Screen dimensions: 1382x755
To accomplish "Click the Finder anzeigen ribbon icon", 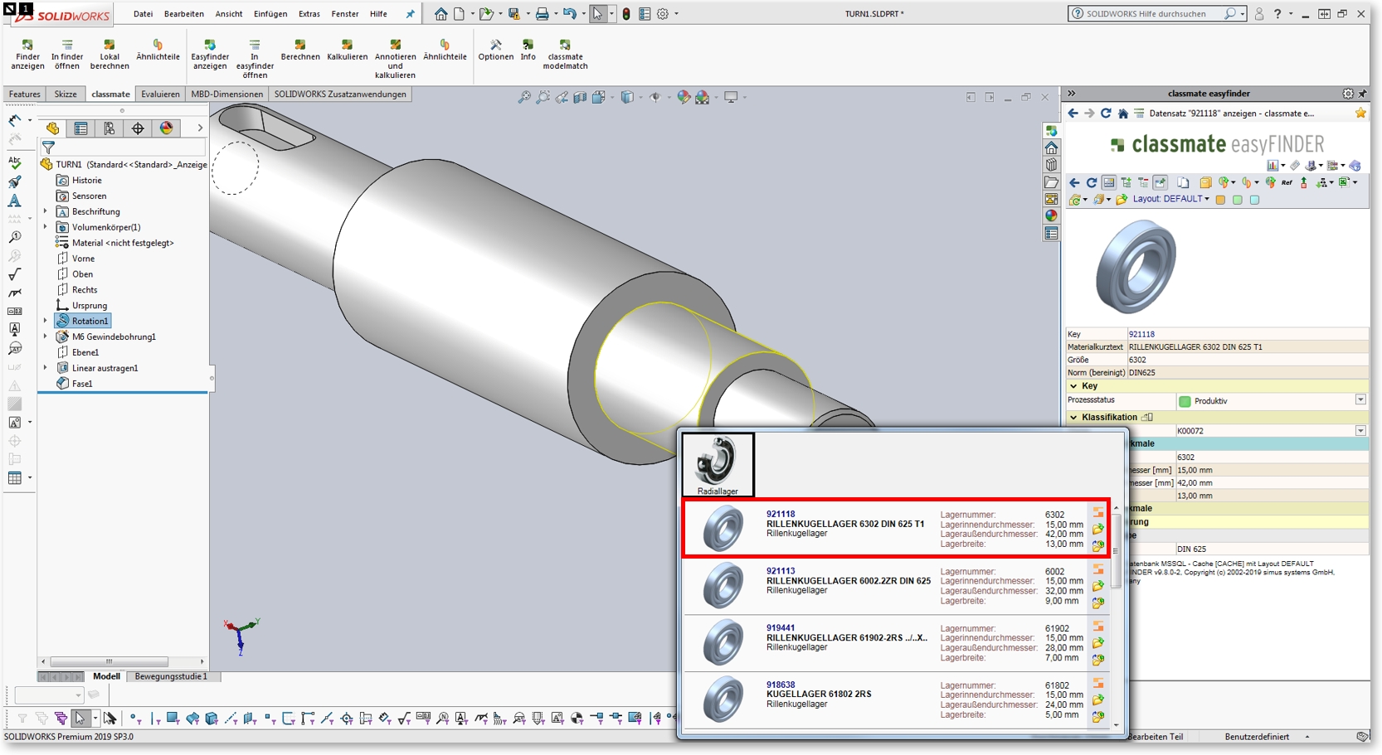I will (x=27, y=54).
